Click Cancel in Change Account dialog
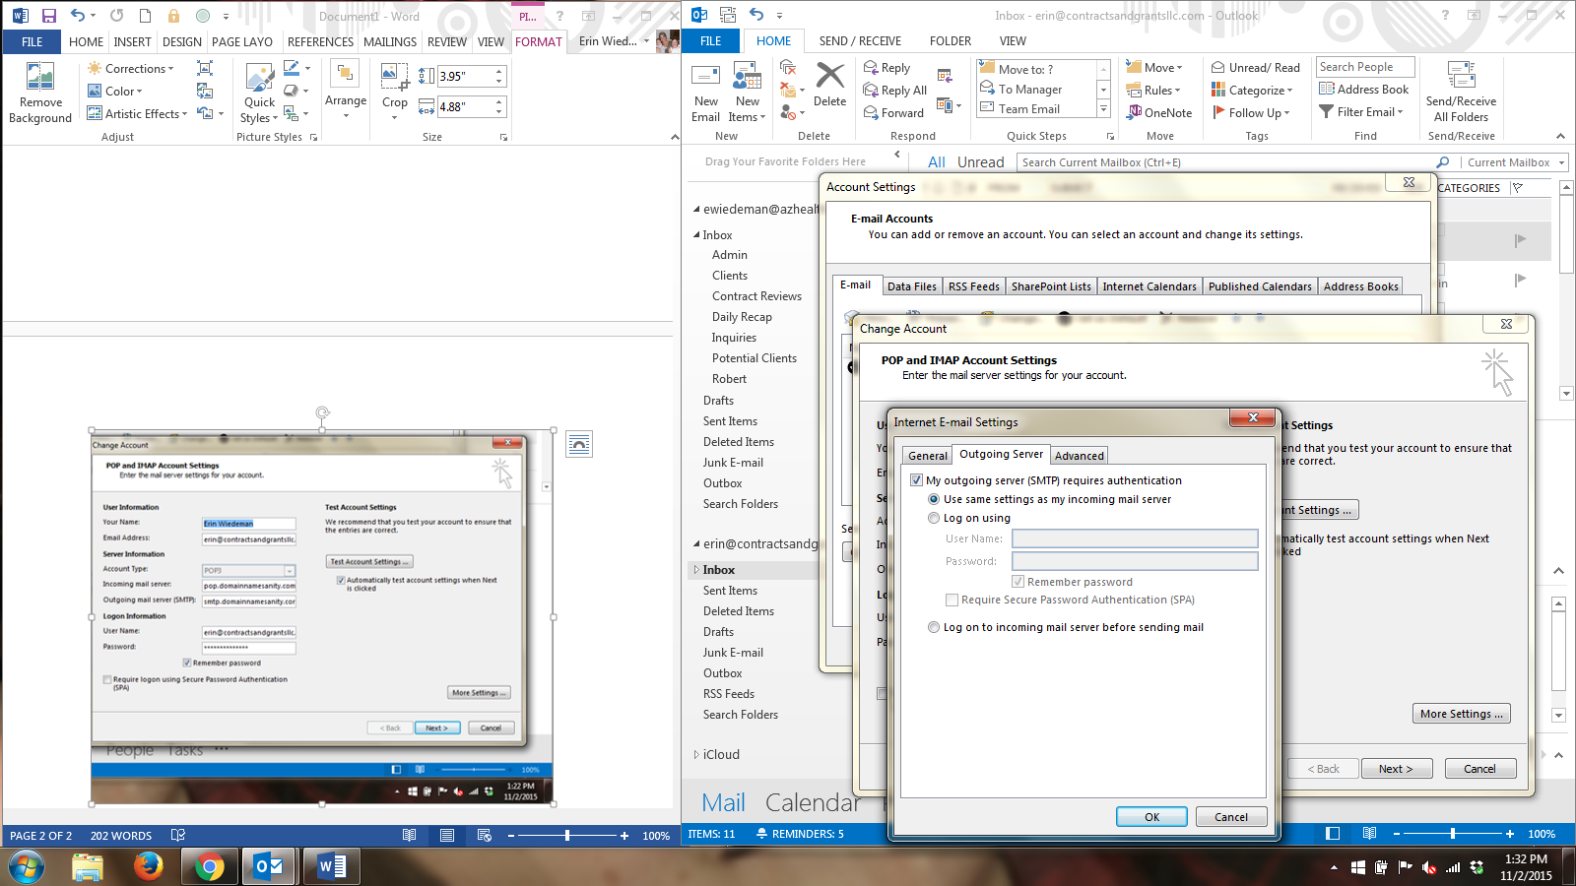Screen dimensions: 1576x886 pos(1479,769)
